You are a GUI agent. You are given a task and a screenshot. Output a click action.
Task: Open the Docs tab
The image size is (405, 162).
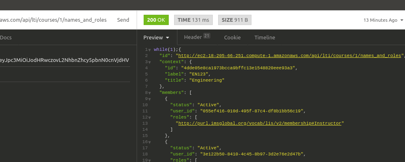pyautogui.click(x=6, y=38)
